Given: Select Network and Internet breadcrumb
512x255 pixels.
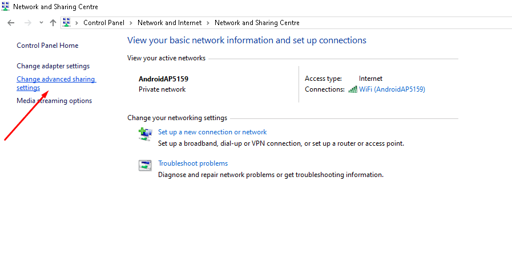Looking at the screenshot, I should (x=170, y=23).
